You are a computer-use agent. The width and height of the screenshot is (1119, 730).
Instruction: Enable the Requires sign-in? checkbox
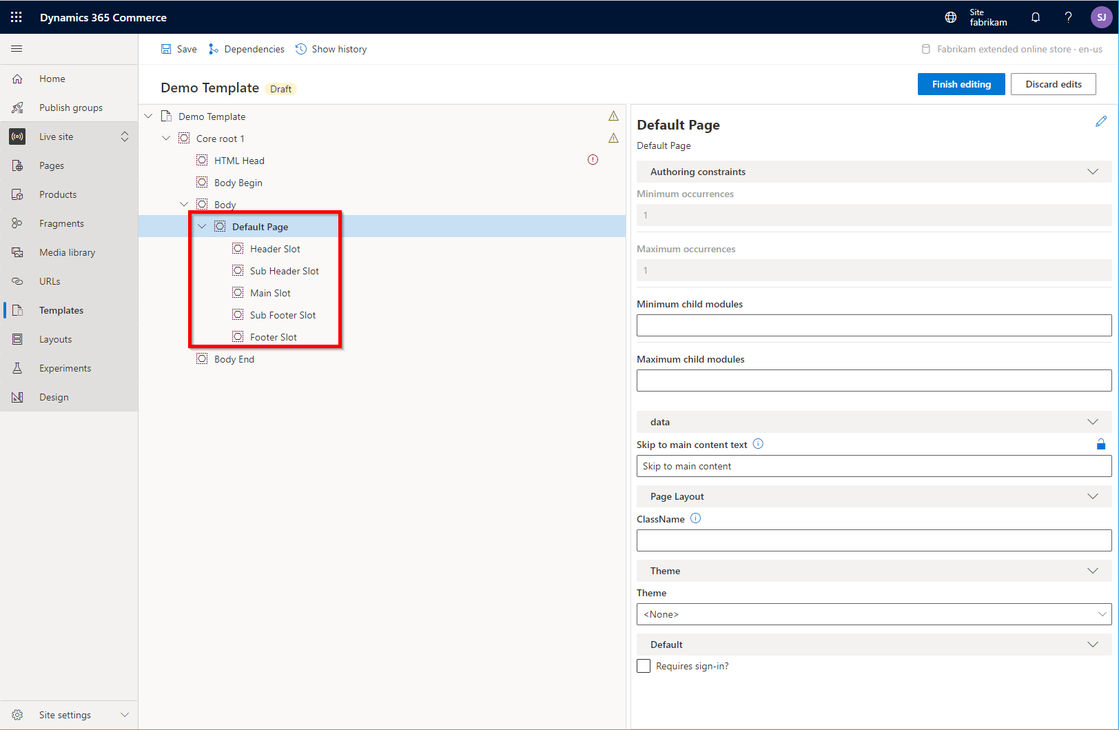(x=643, y=666)
